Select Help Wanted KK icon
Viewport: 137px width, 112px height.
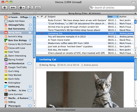6,75
